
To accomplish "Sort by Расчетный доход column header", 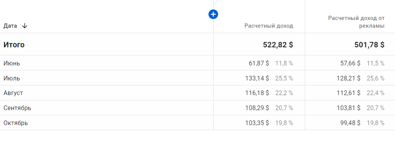I will click(x=269, y=26).
